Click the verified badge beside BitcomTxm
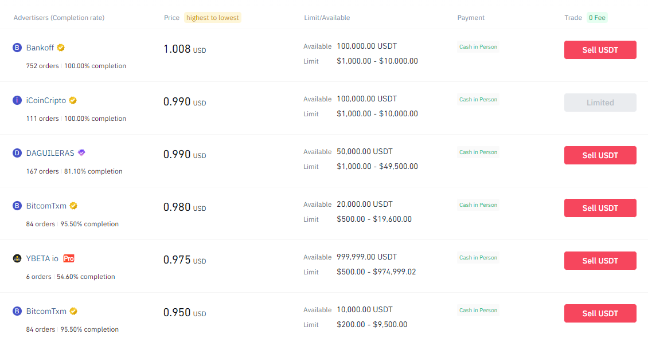Screen dimensions: 648x338 pos(73,205)
